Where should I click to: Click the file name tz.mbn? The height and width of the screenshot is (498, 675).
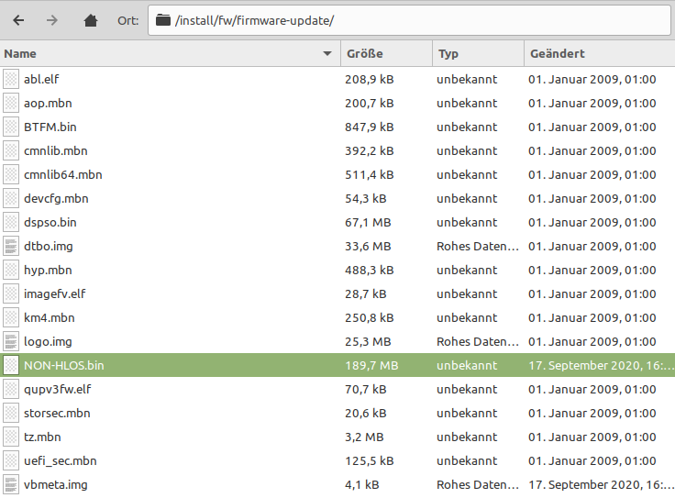click(x=42, y=437)
